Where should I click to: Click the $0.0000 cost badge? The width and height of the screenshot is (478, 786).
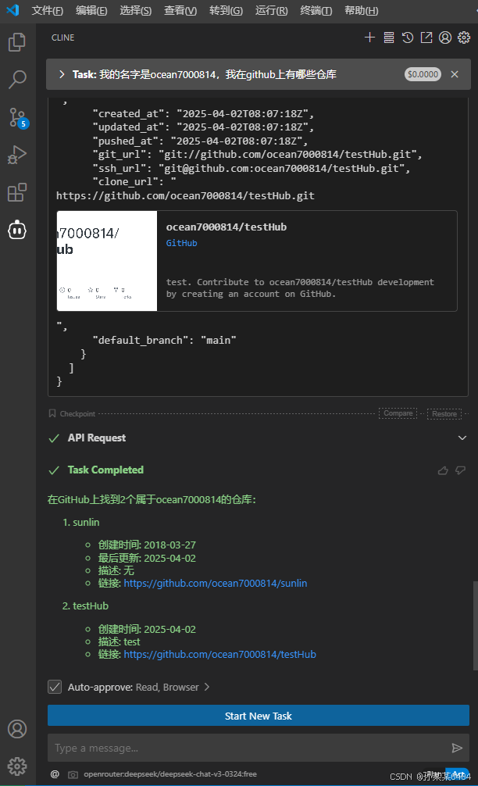click(423, 74)
